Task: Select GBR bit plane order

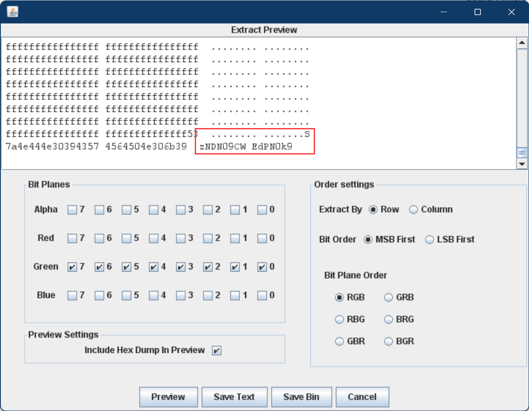Action: click(x=339, y=342)
